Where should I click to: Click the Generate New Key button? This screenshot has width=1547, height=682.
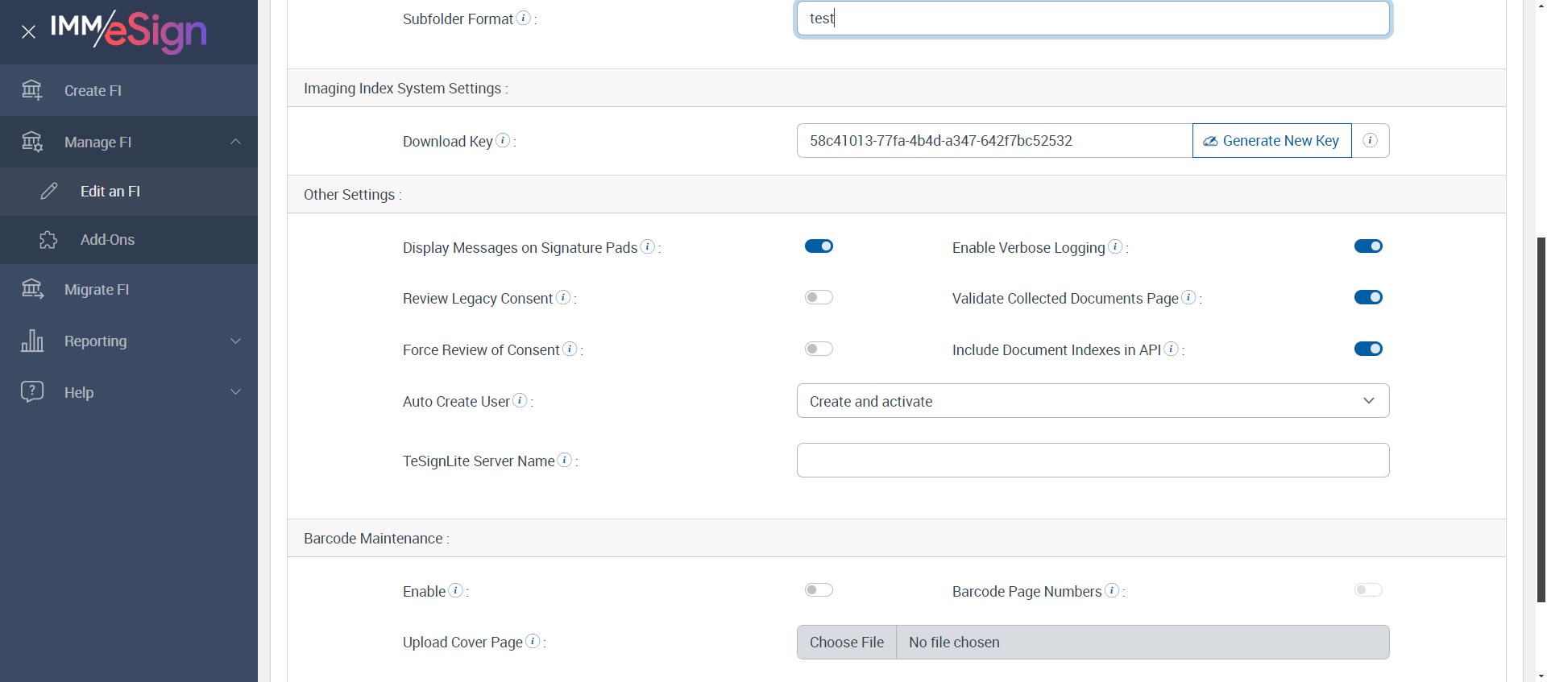click(1271, 141)
